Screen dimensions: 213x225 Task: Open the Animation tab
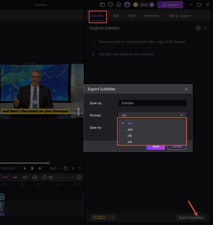[152, 16]
